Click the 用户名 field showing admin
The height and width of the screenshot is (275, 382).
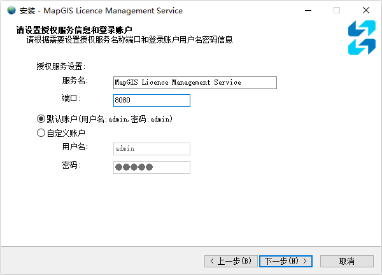coord(151,149)
